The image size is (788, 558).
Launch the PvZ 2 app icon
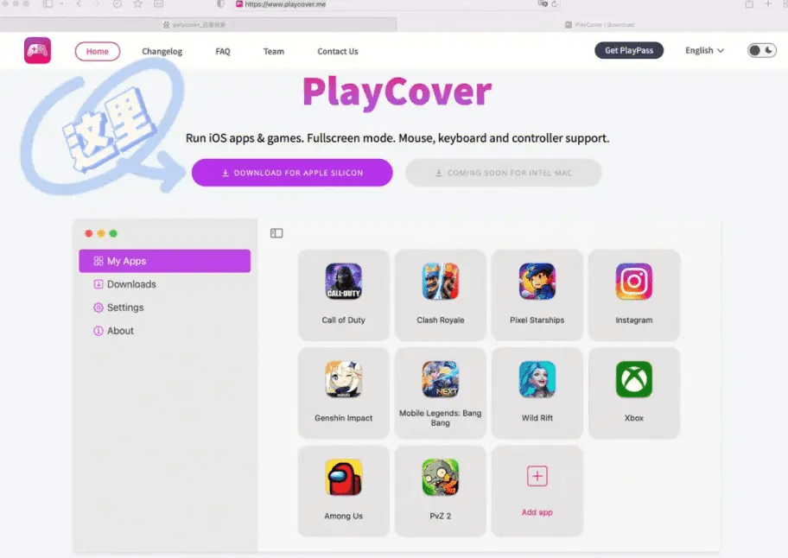[x=441, y=477]
